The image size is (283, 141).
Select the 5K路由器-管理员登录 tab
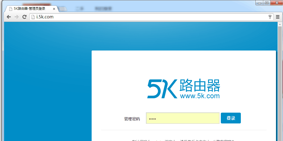click(x=32, y=9)
